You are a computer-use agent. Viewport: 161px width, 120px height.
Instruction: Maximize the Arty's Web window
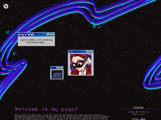[50, 34]
